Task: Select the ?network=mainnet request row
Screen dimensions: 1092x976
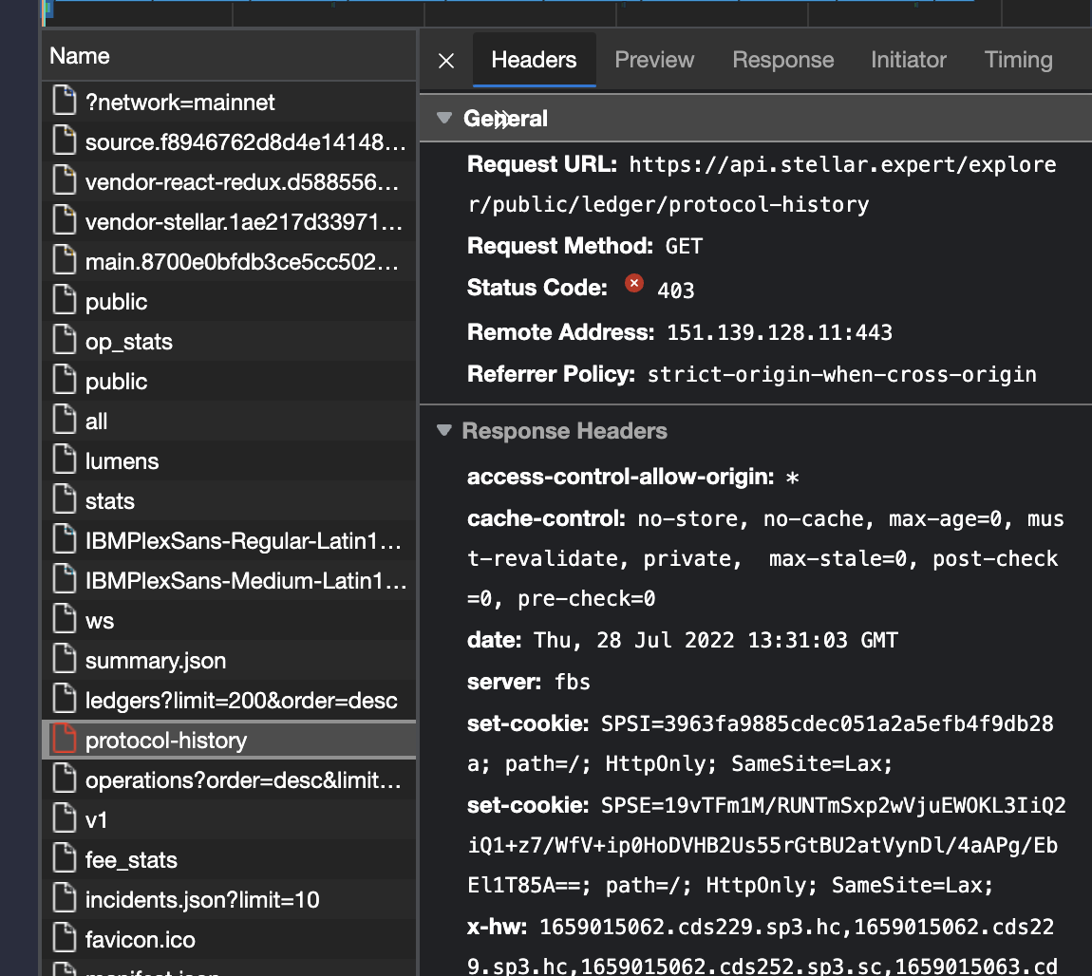Action: [x=229, y=103]
